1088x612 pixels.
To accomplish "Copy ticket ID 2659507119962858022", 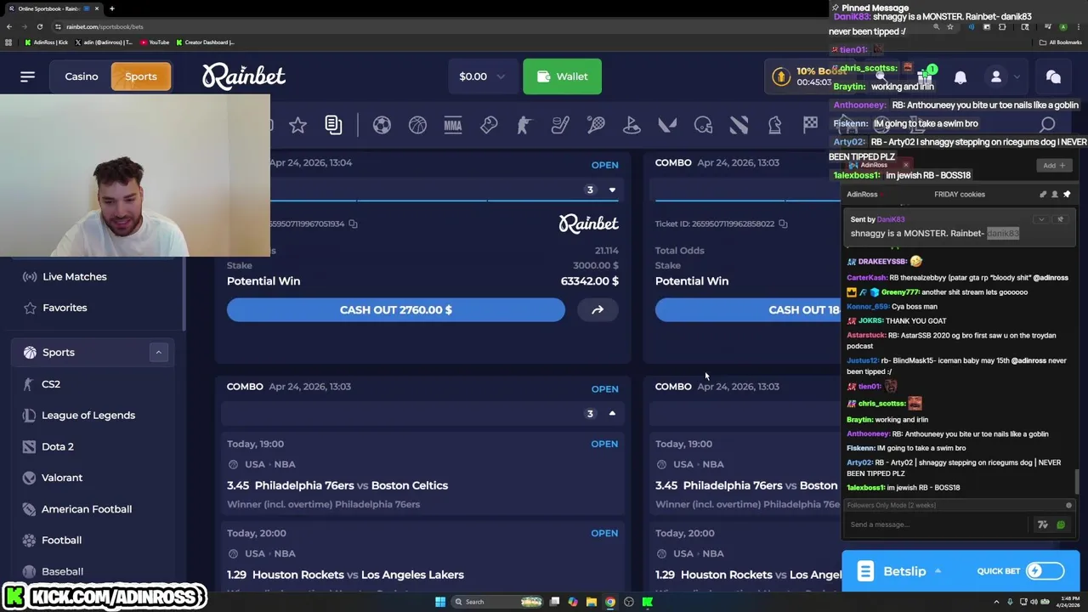I will point(783,224).
